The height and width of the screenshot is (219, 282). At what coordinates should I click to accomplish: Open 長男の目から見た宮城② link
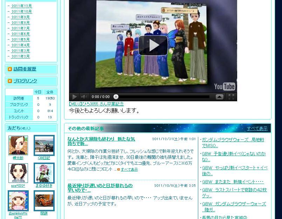[225, 217]
